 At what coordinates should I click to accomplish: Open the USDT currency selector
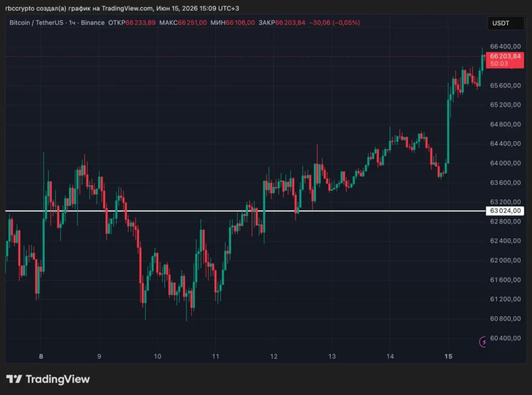(506, 23)
